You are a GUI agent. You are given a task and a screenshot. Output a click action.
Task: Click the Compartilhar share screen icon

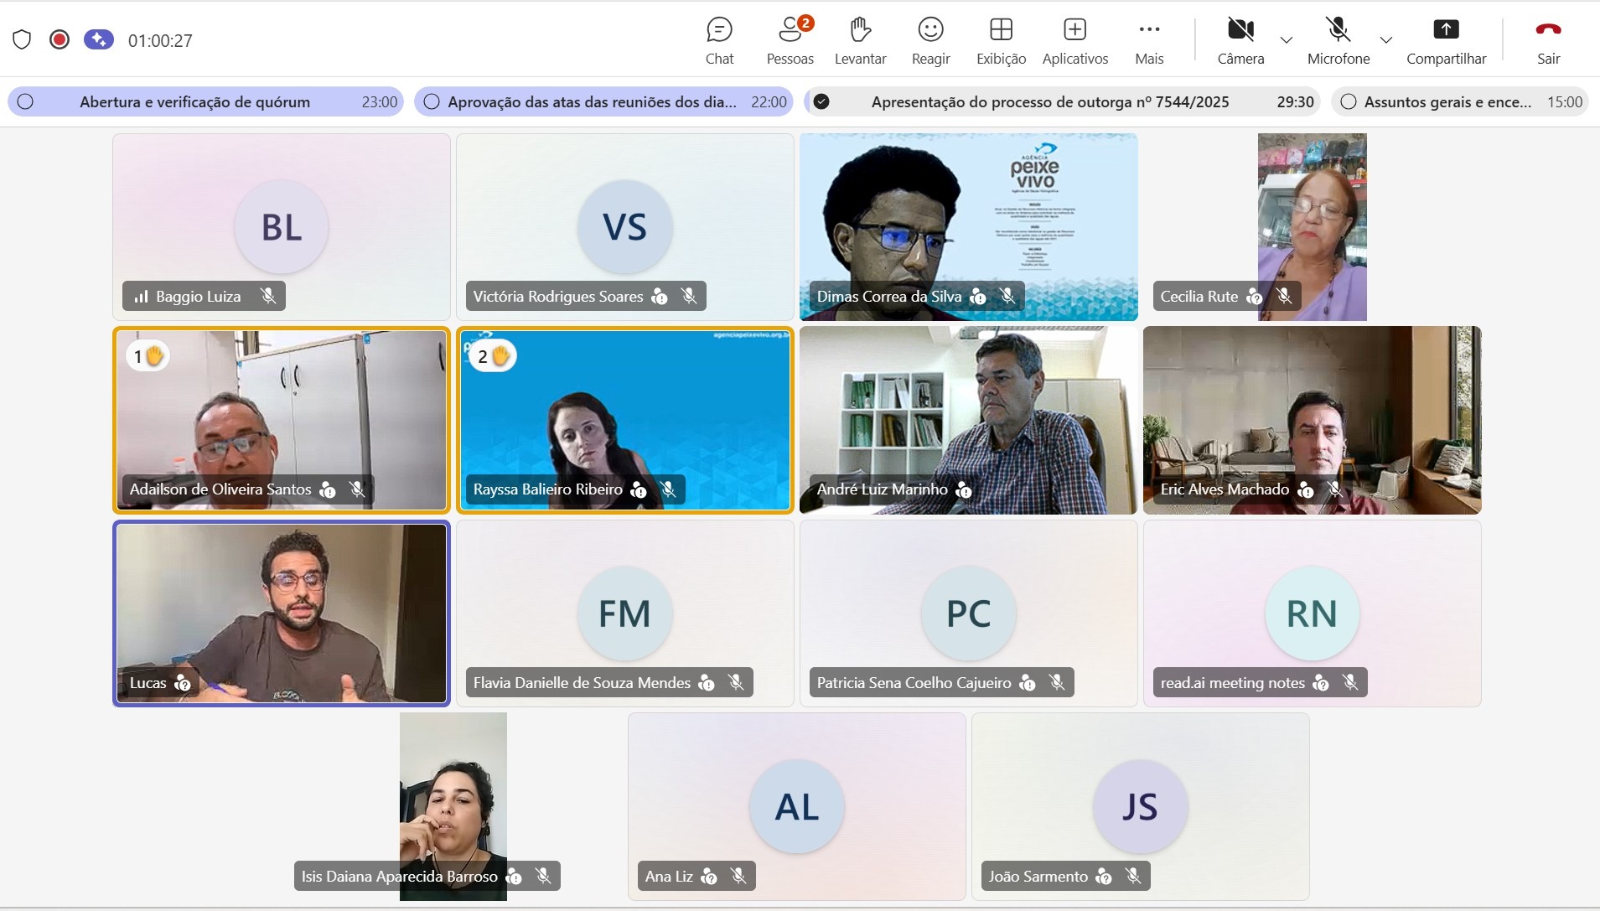click(1446, 30)
